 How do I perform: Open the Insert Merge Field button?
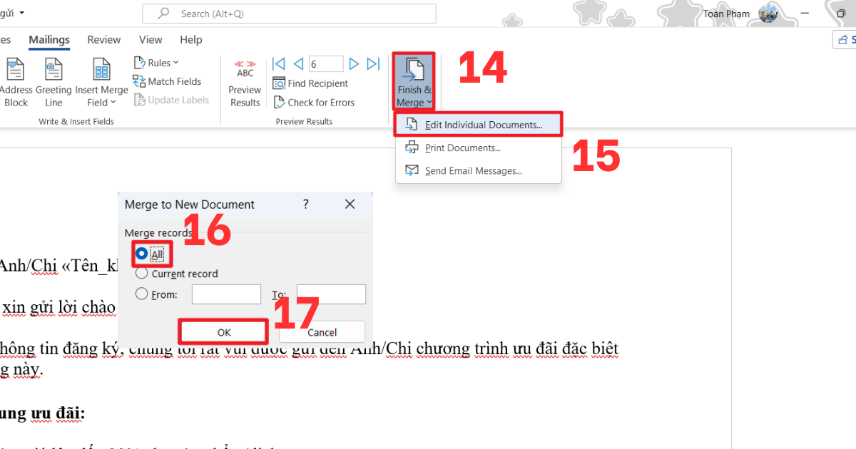click(101, 83)
